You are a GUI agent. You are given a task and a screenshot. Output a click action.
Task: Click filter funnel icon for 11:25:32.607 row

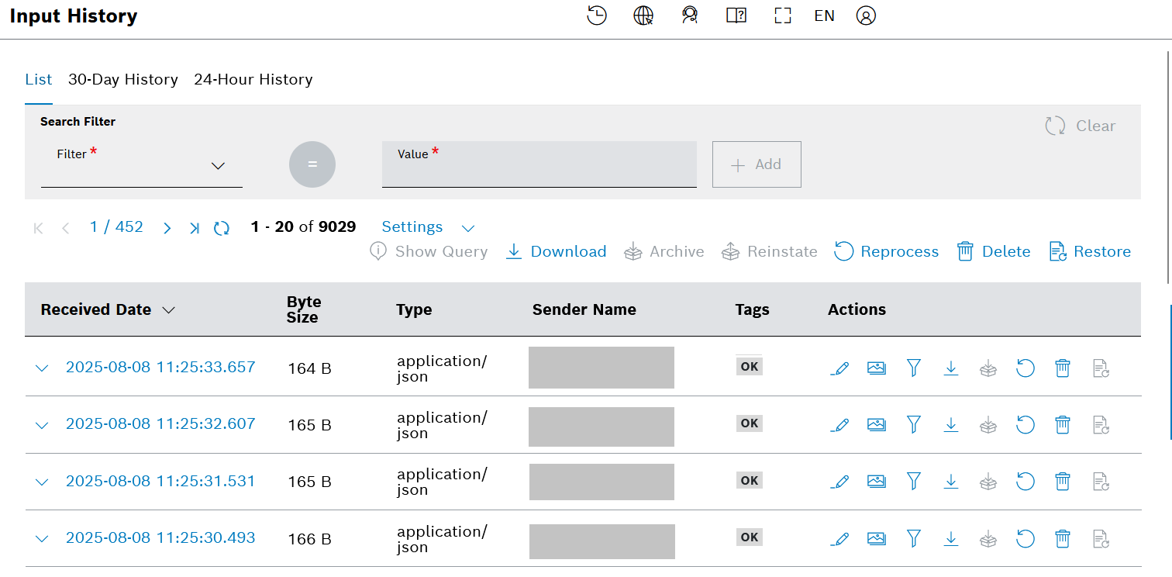point(914,425)
